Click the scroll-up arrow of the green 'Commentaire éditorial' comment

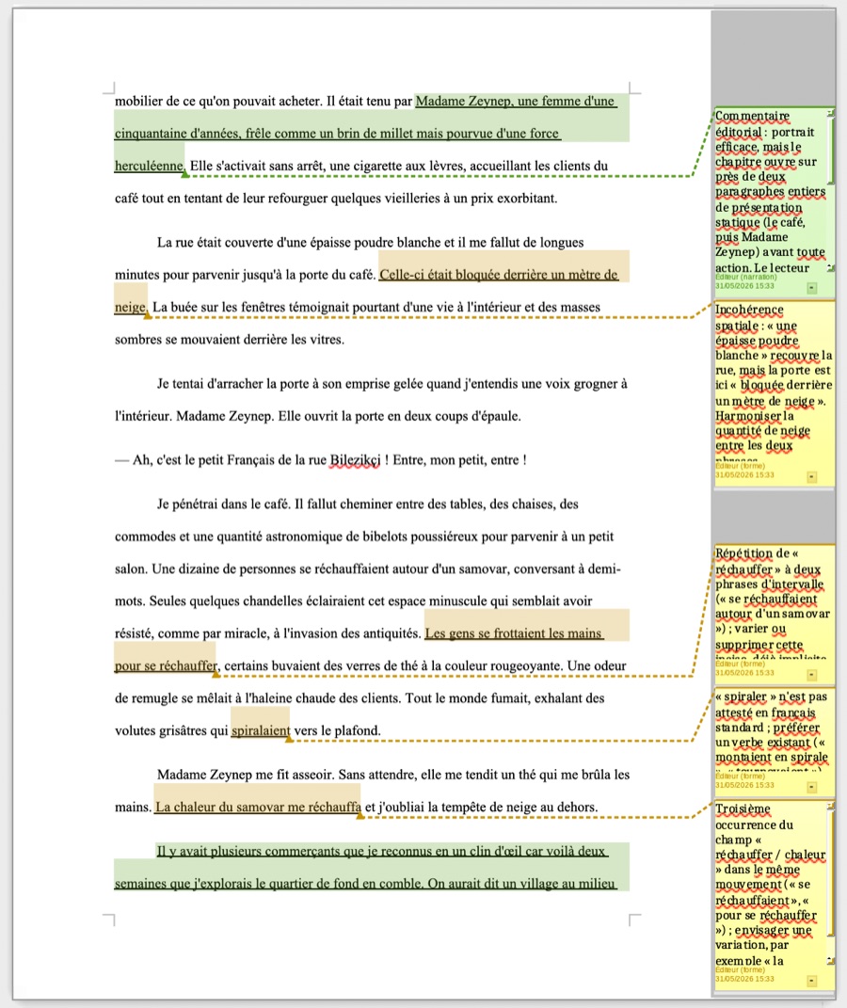click(830, 113)
